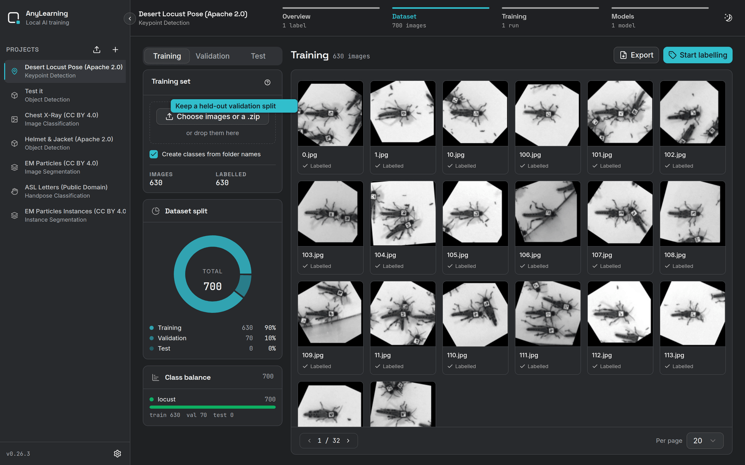
Task: Select the Desert Locust Pose project
Action: tap(65, 71)
